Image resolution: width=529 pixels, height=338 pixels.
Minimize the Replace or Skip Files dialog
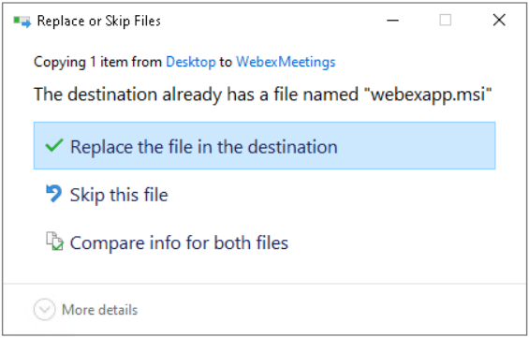[x=392, y=21]
